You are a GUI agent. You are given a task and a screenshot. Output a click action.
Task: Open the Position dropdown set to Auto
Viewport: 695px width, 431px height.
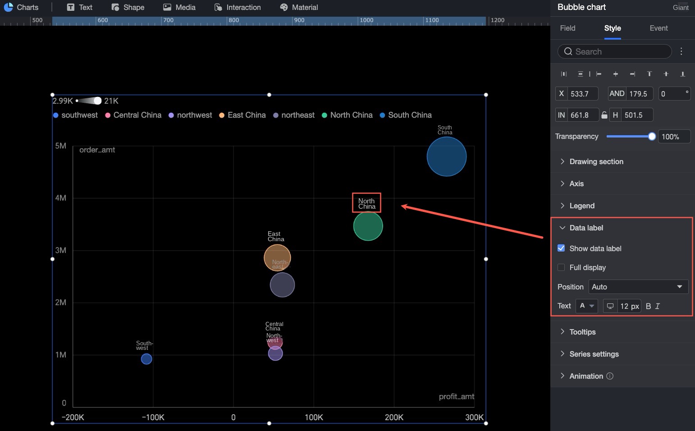tap(638, 287)
